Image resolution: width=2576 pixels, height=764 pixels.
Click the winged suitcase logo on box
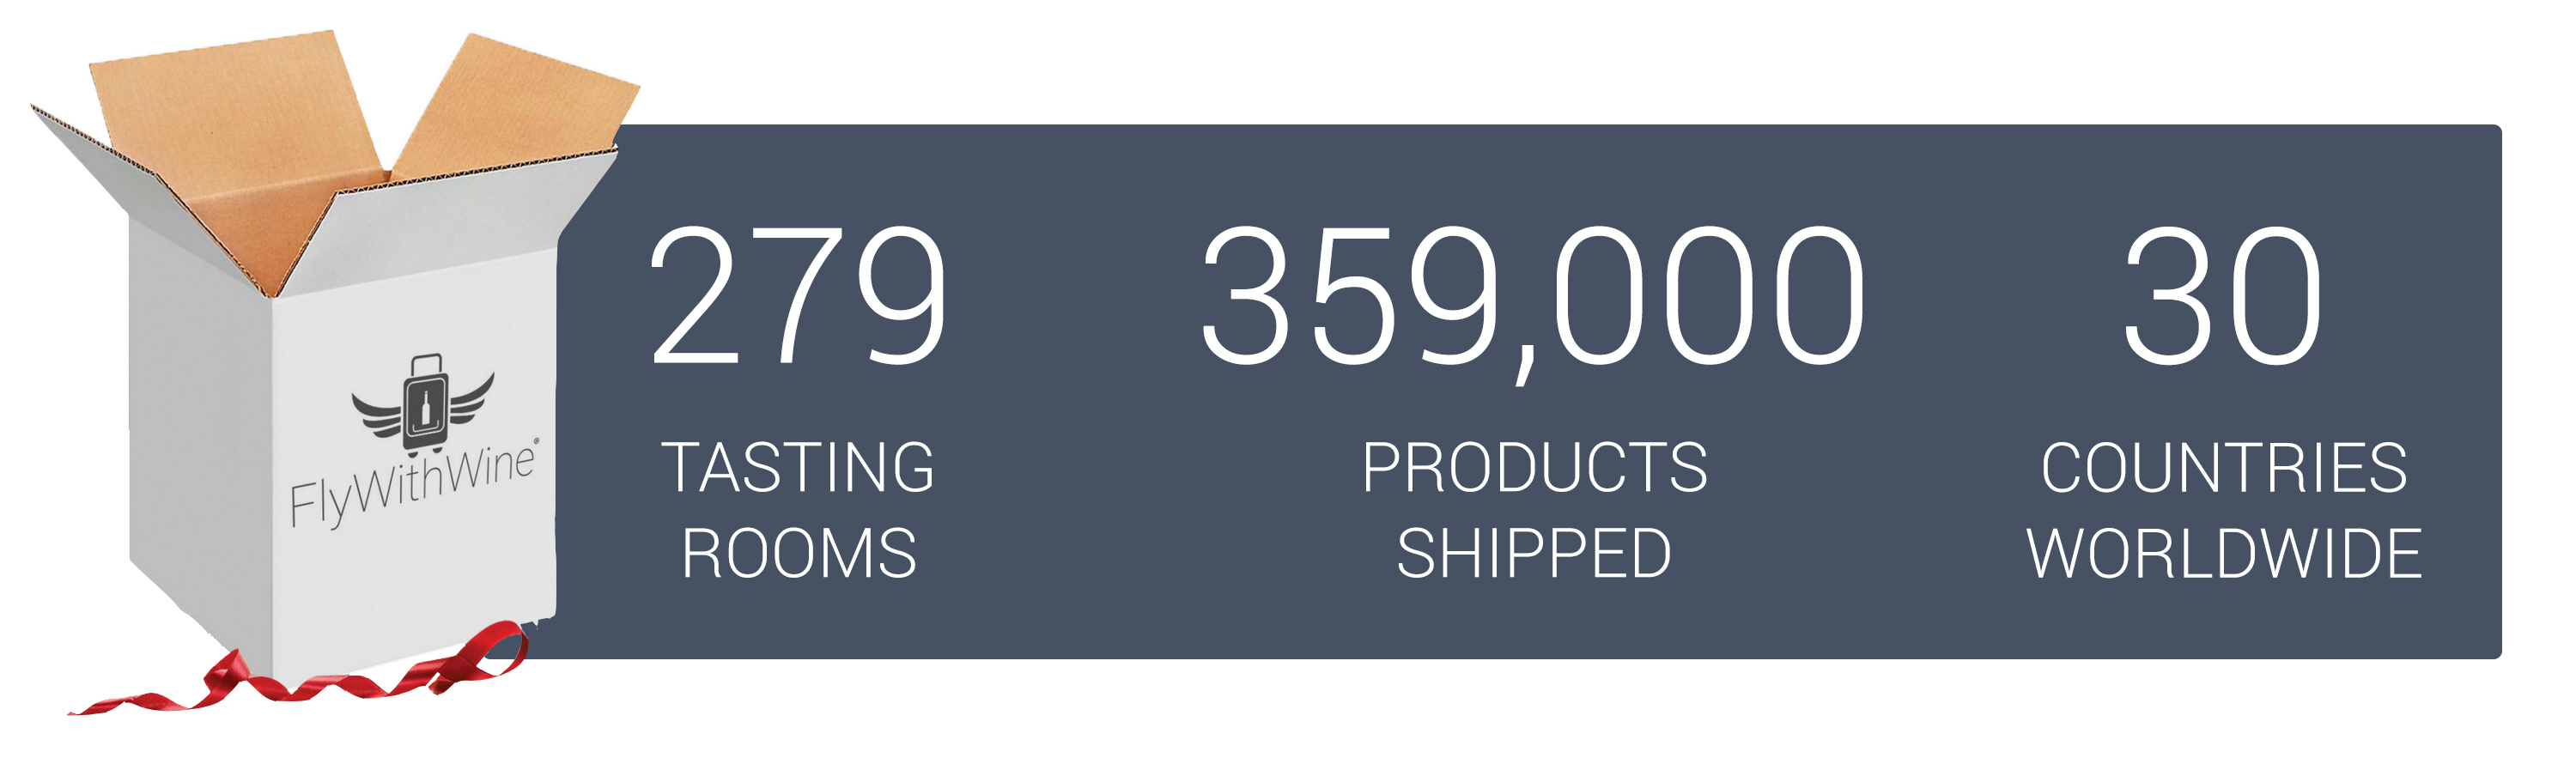422,404
